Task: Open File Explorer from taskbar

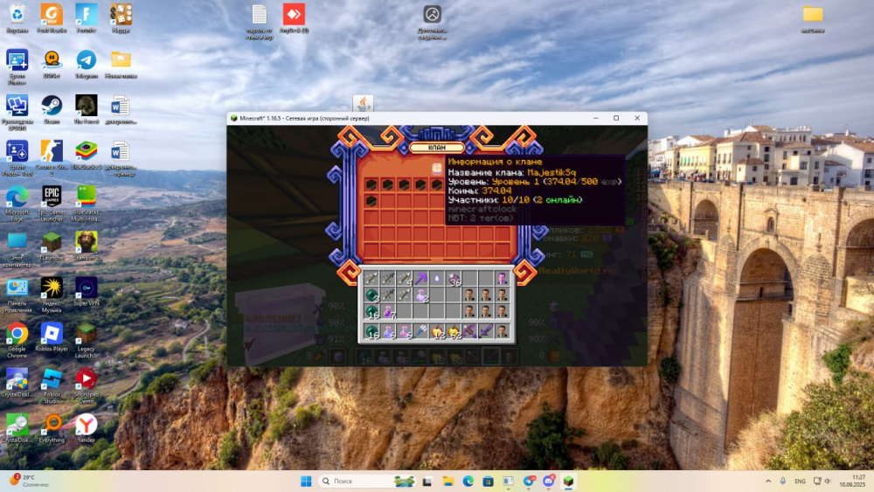Action: click(448, 481)
